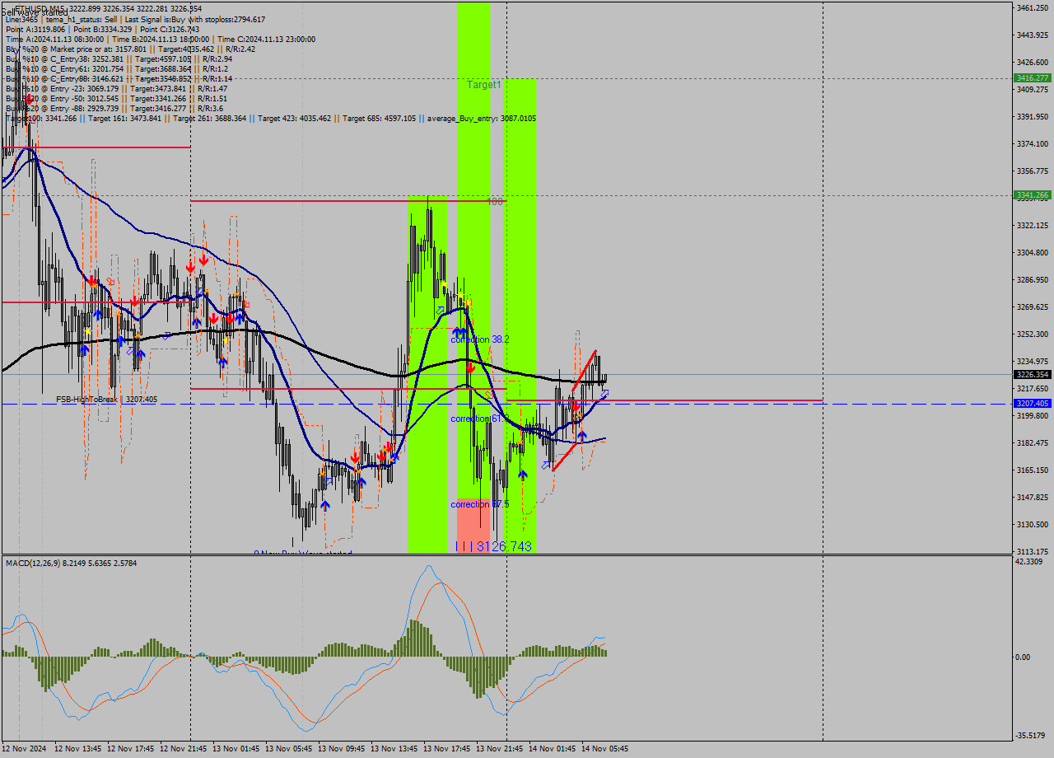Click the current price tag 3226.354
1054x758 pixels.
(1032, 374)
